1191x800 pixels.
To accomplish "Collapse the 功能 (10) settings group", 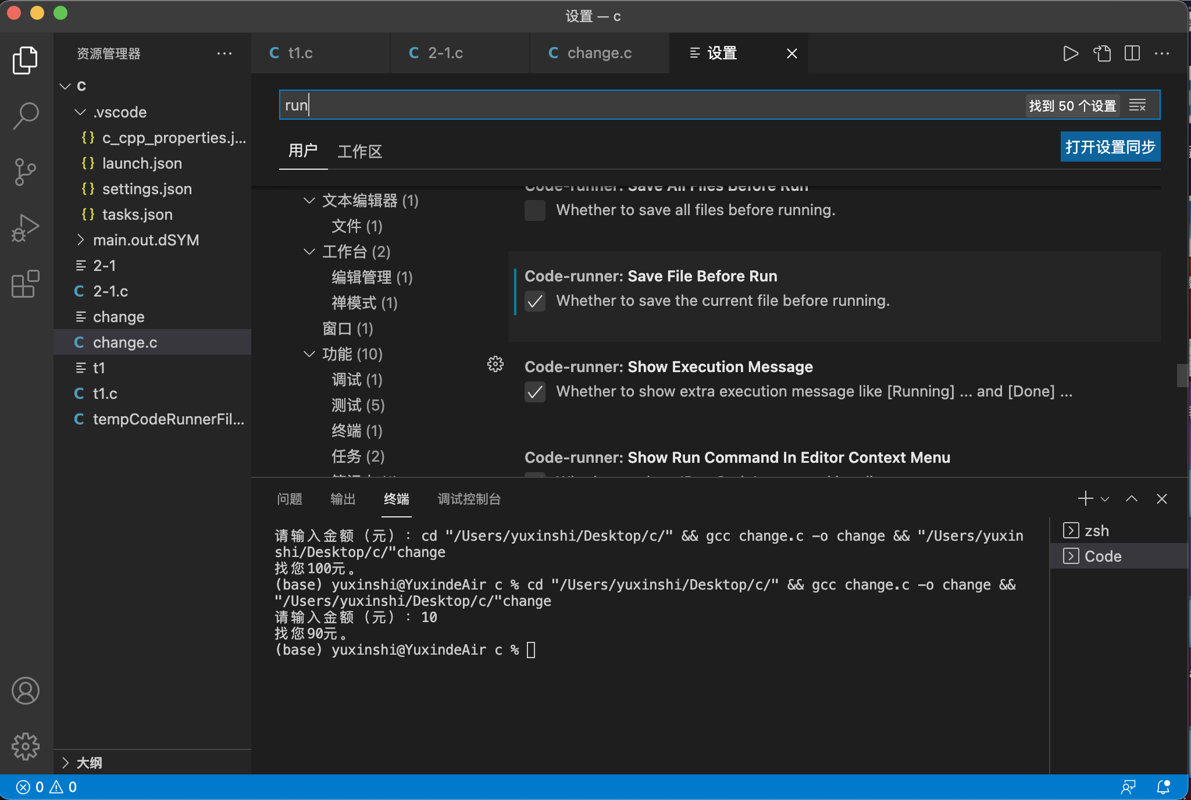I will click(x=309, y=354).
